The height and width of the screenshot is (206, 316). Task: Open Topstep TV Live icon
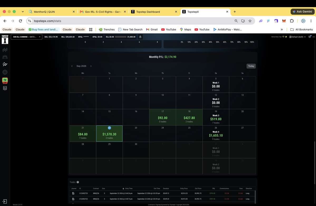5,81
